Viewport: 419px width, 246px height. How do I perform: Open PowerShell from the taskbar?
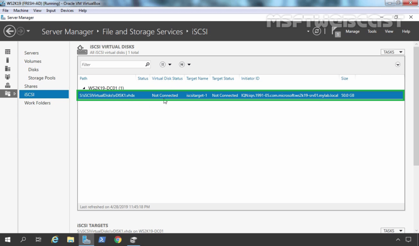point(102,239)
